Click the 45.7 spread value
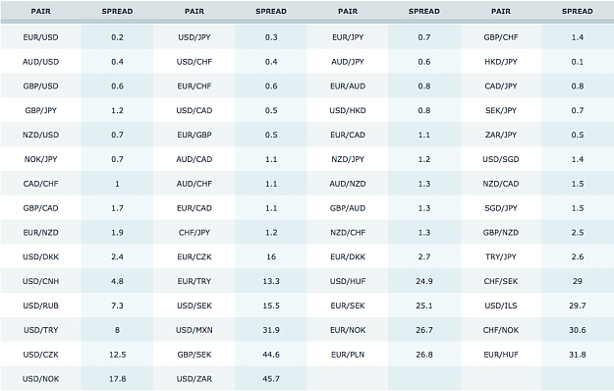Image resolution: width=614 pixels, height=391 pixels. coord(271,379)
